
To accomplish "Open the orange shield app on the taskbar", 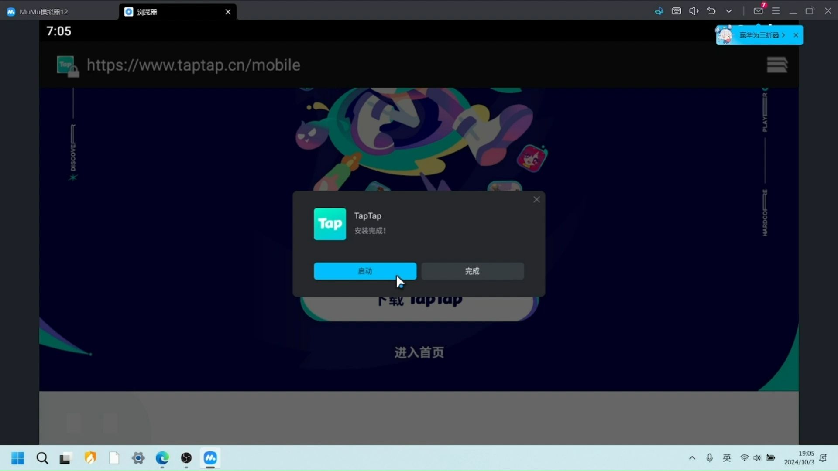I will point(90,458).
